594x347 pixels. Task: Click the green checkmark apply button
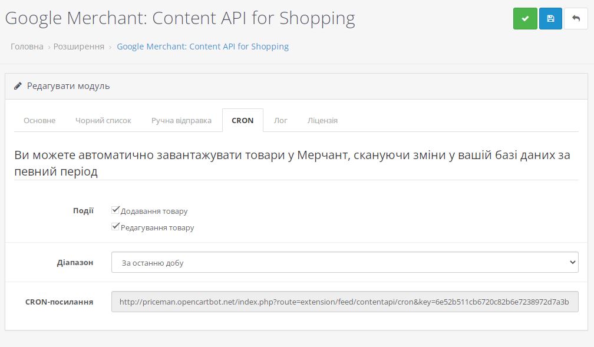pyautogui.click(x=524, y=18)
